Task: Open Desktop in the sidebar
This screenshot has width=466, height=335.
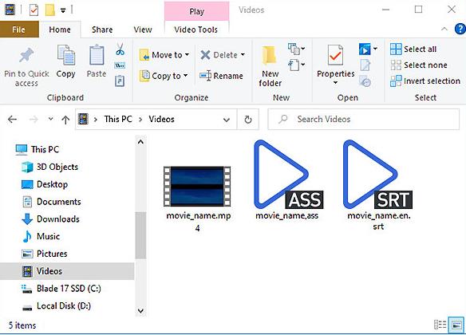Action: (x=45, y=184)
